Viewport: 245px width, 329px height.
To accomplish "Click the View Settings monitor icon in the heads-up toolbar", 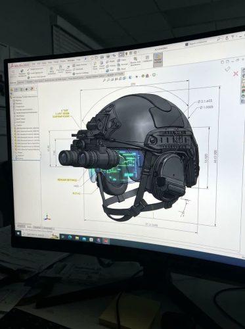I will coord(154,75).
